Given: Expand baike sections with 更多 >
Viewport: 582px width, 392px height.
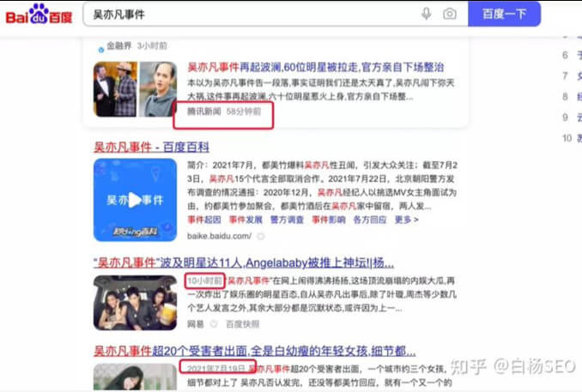Looking at the screenshot, I should (x=406, y=220).
